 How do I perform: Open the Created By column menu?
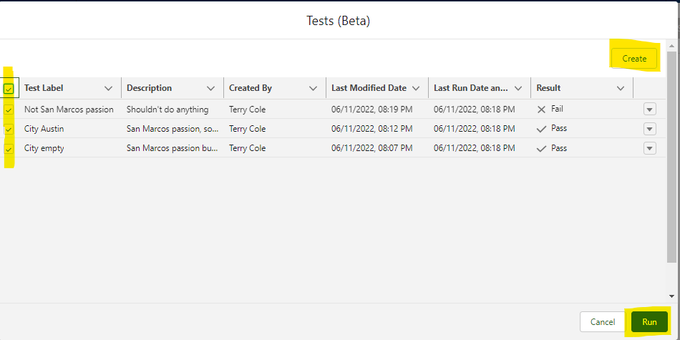[x=313, y=89]
